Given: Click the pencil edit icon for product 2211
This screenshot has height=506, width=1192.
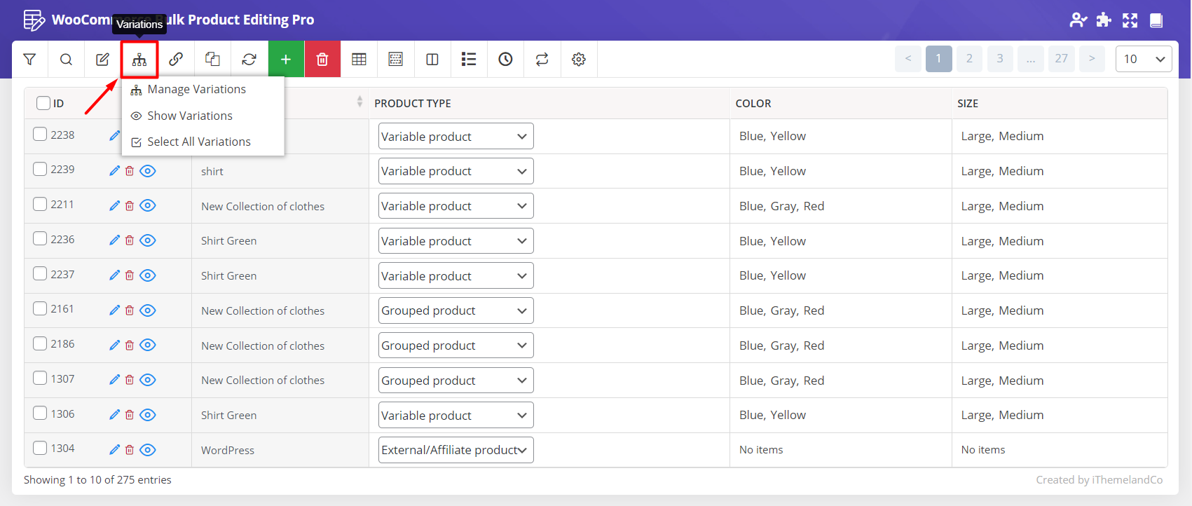Looking at the screenshot, I should click(x=115, y=205).
